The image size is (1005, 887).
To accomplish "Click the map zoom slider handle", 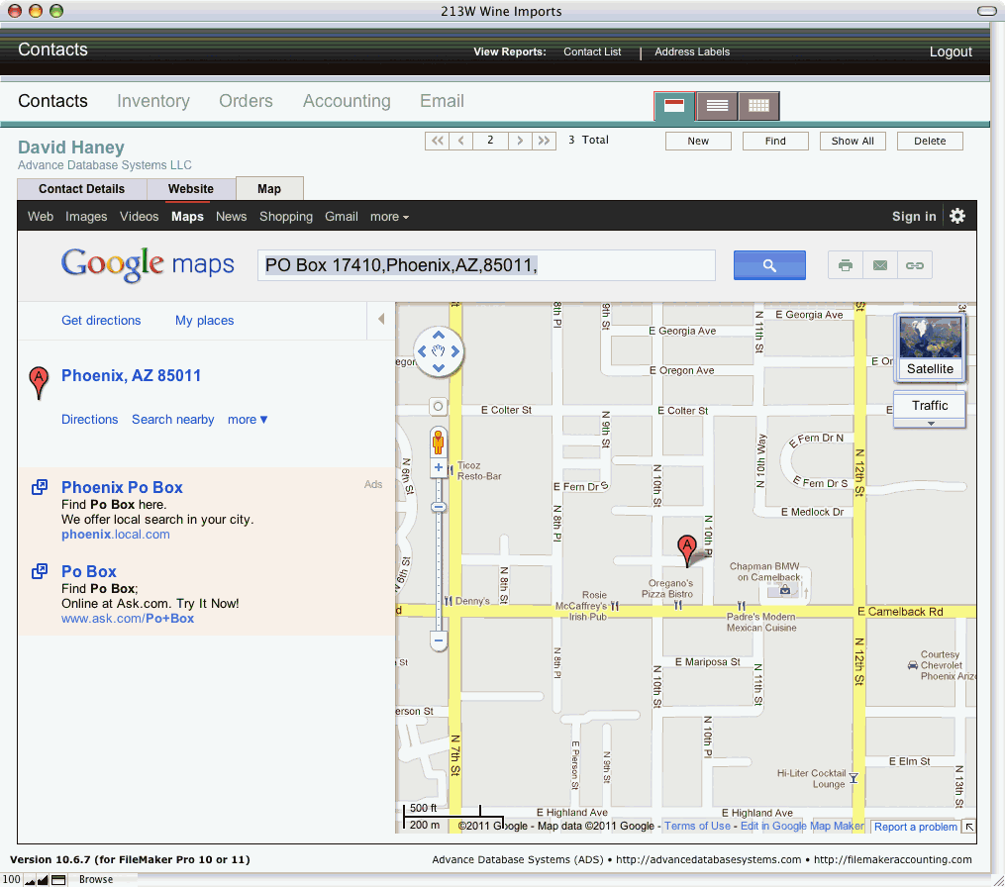I will (x=439, y=508).
